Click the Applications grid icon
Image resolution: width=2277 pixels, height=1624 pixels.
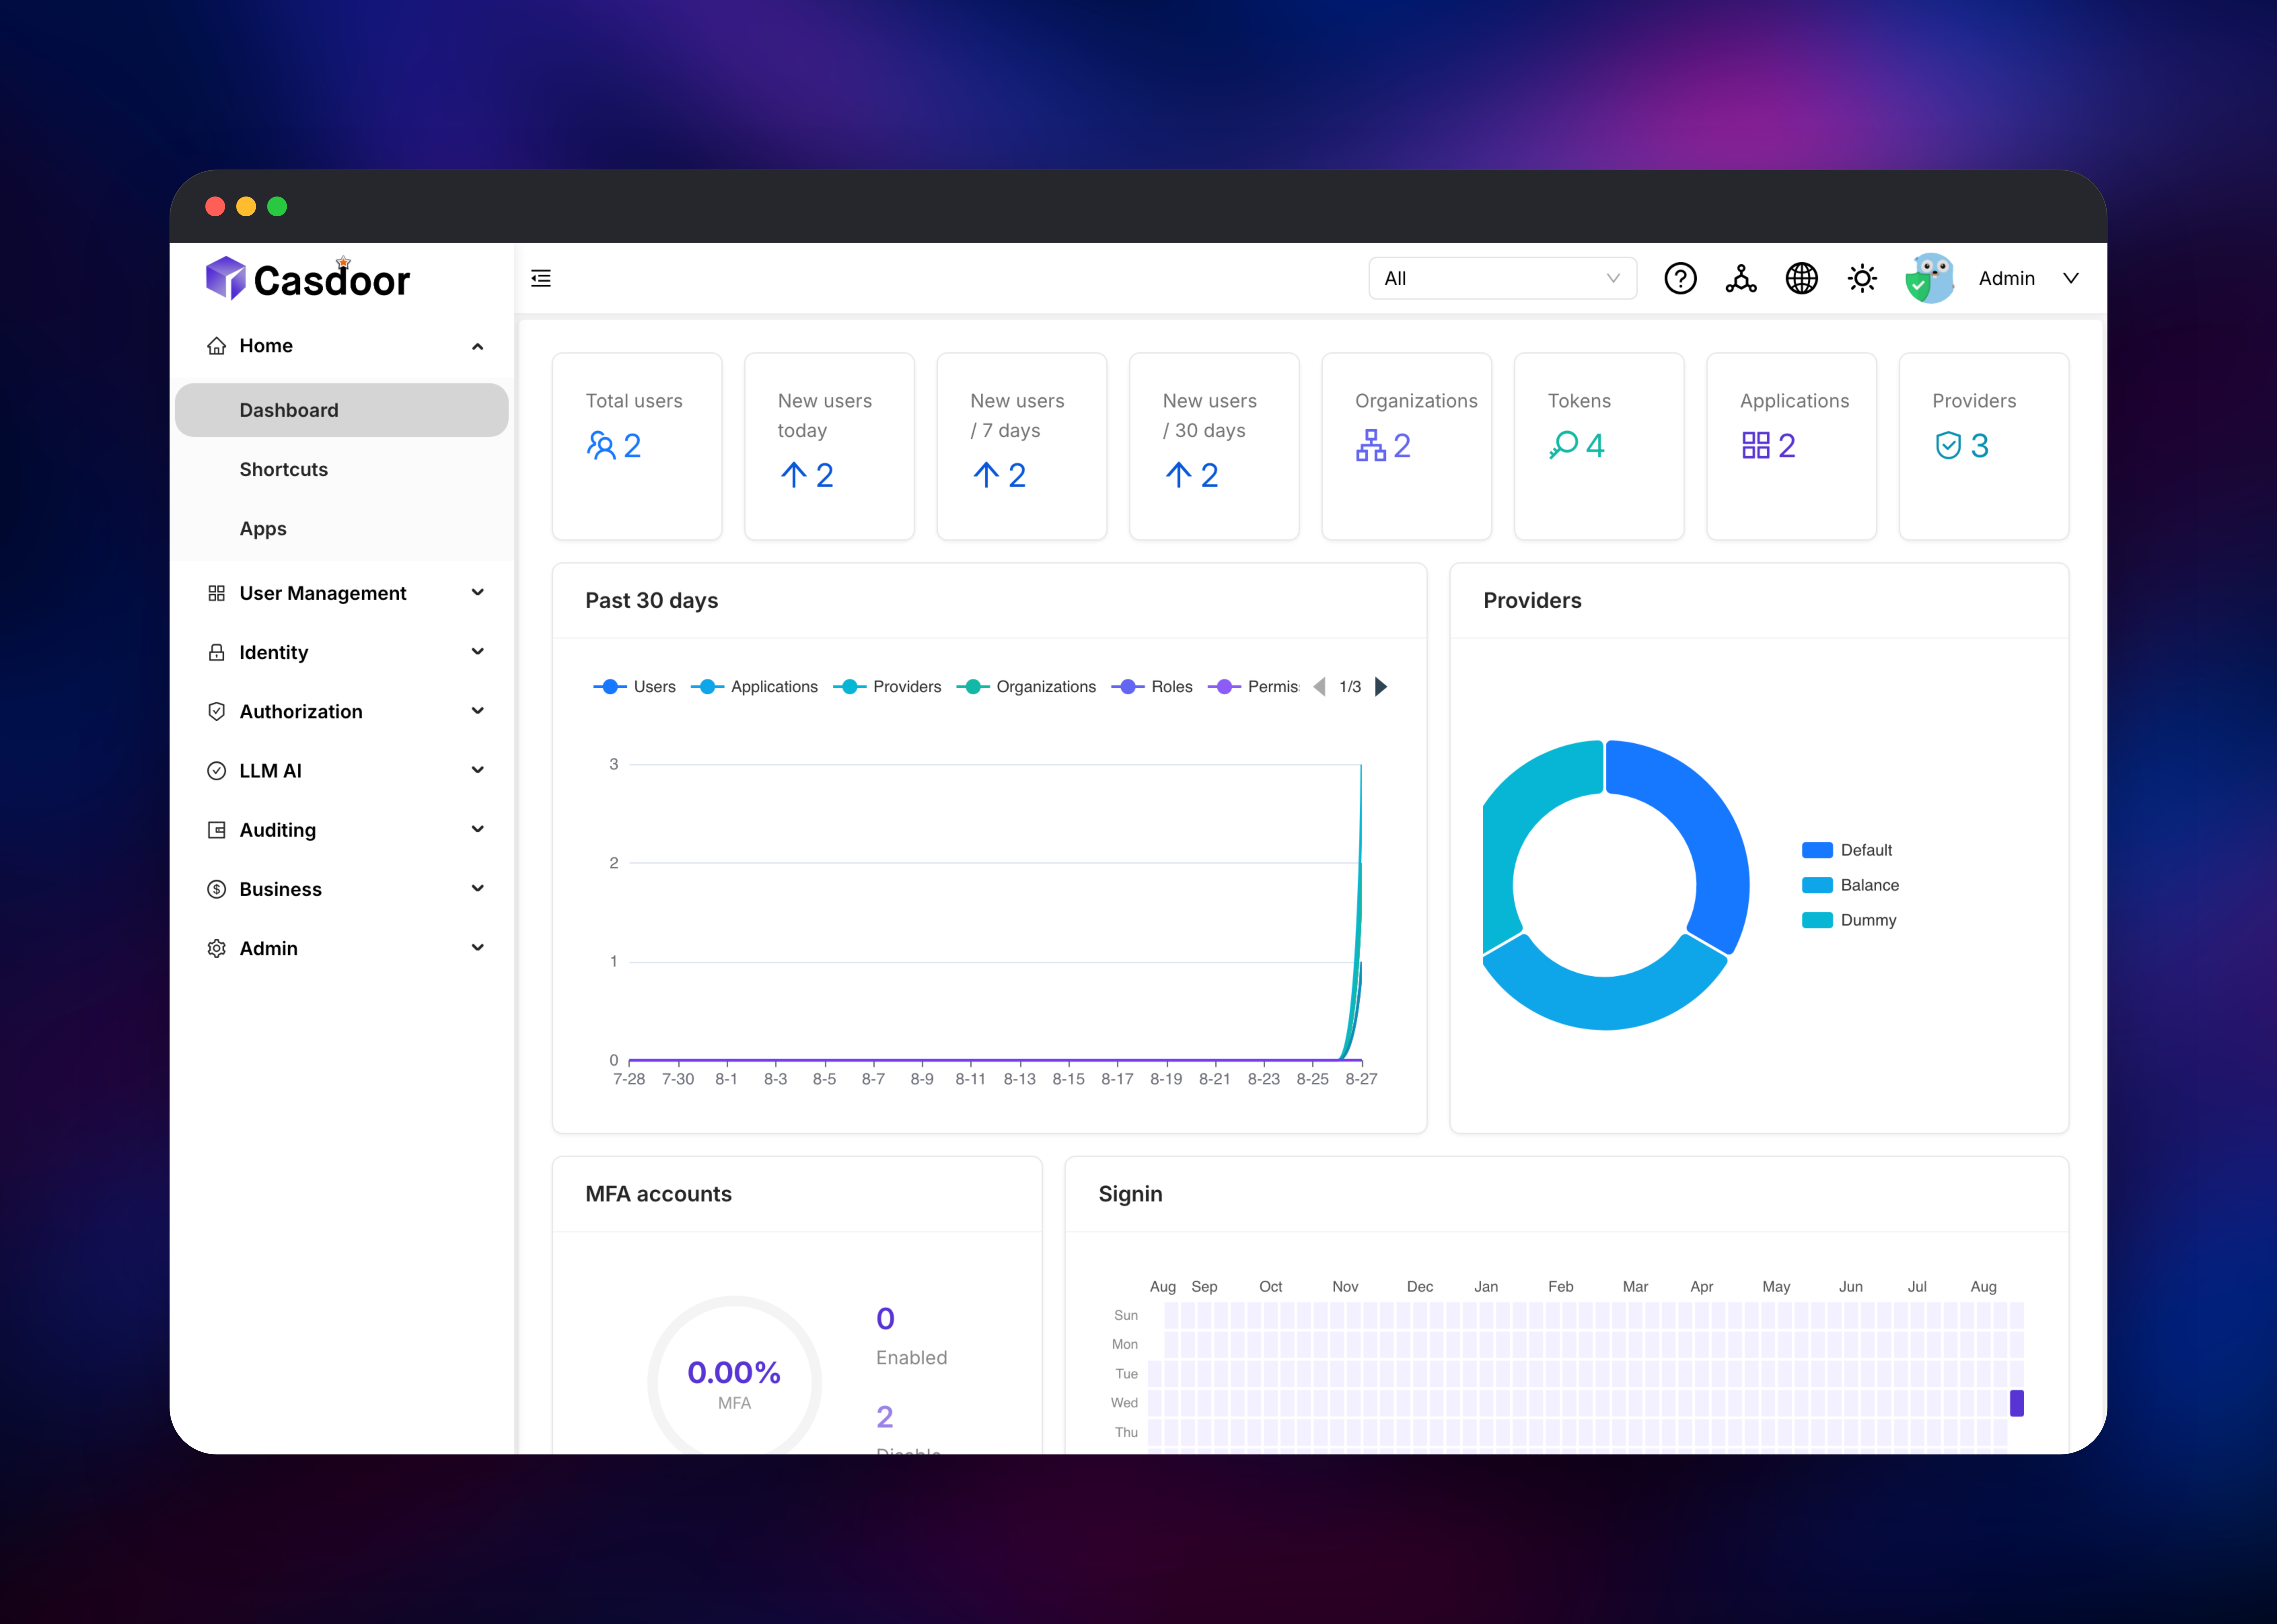pos(1756,445)
